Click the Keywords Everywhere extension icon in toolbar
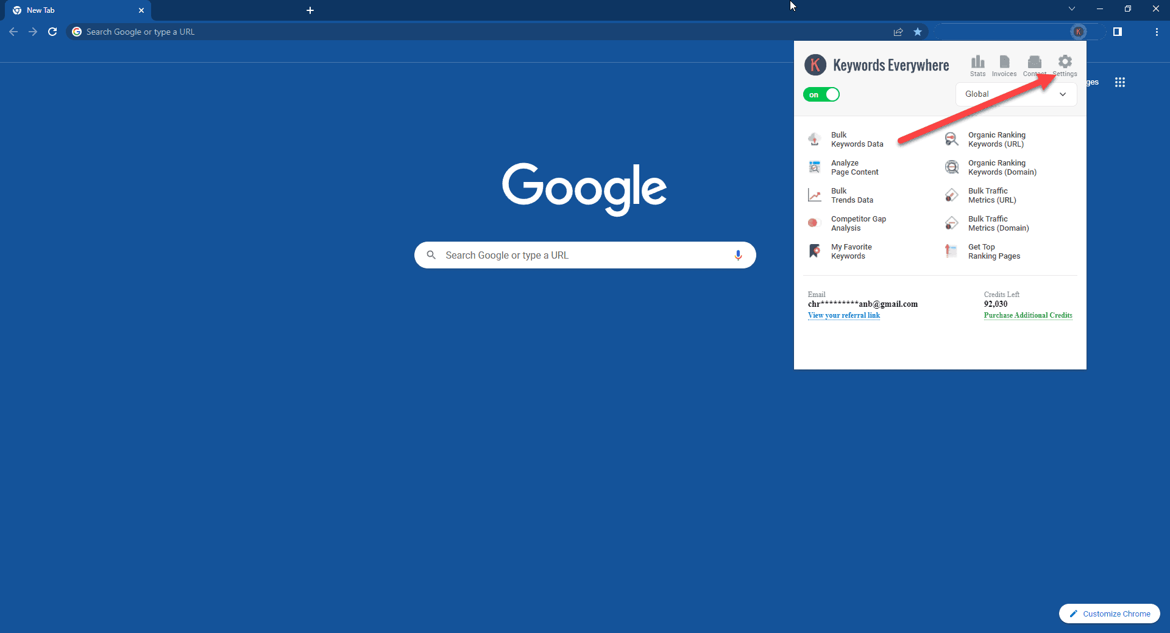The image size is (1170, 633). click(x=1078, y=32)
